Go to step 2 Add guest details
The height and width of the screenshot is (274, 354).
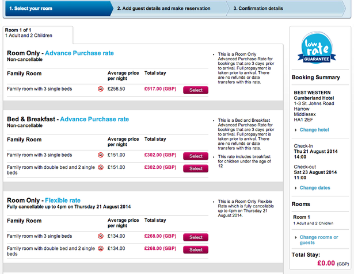[x=163, y=9]
